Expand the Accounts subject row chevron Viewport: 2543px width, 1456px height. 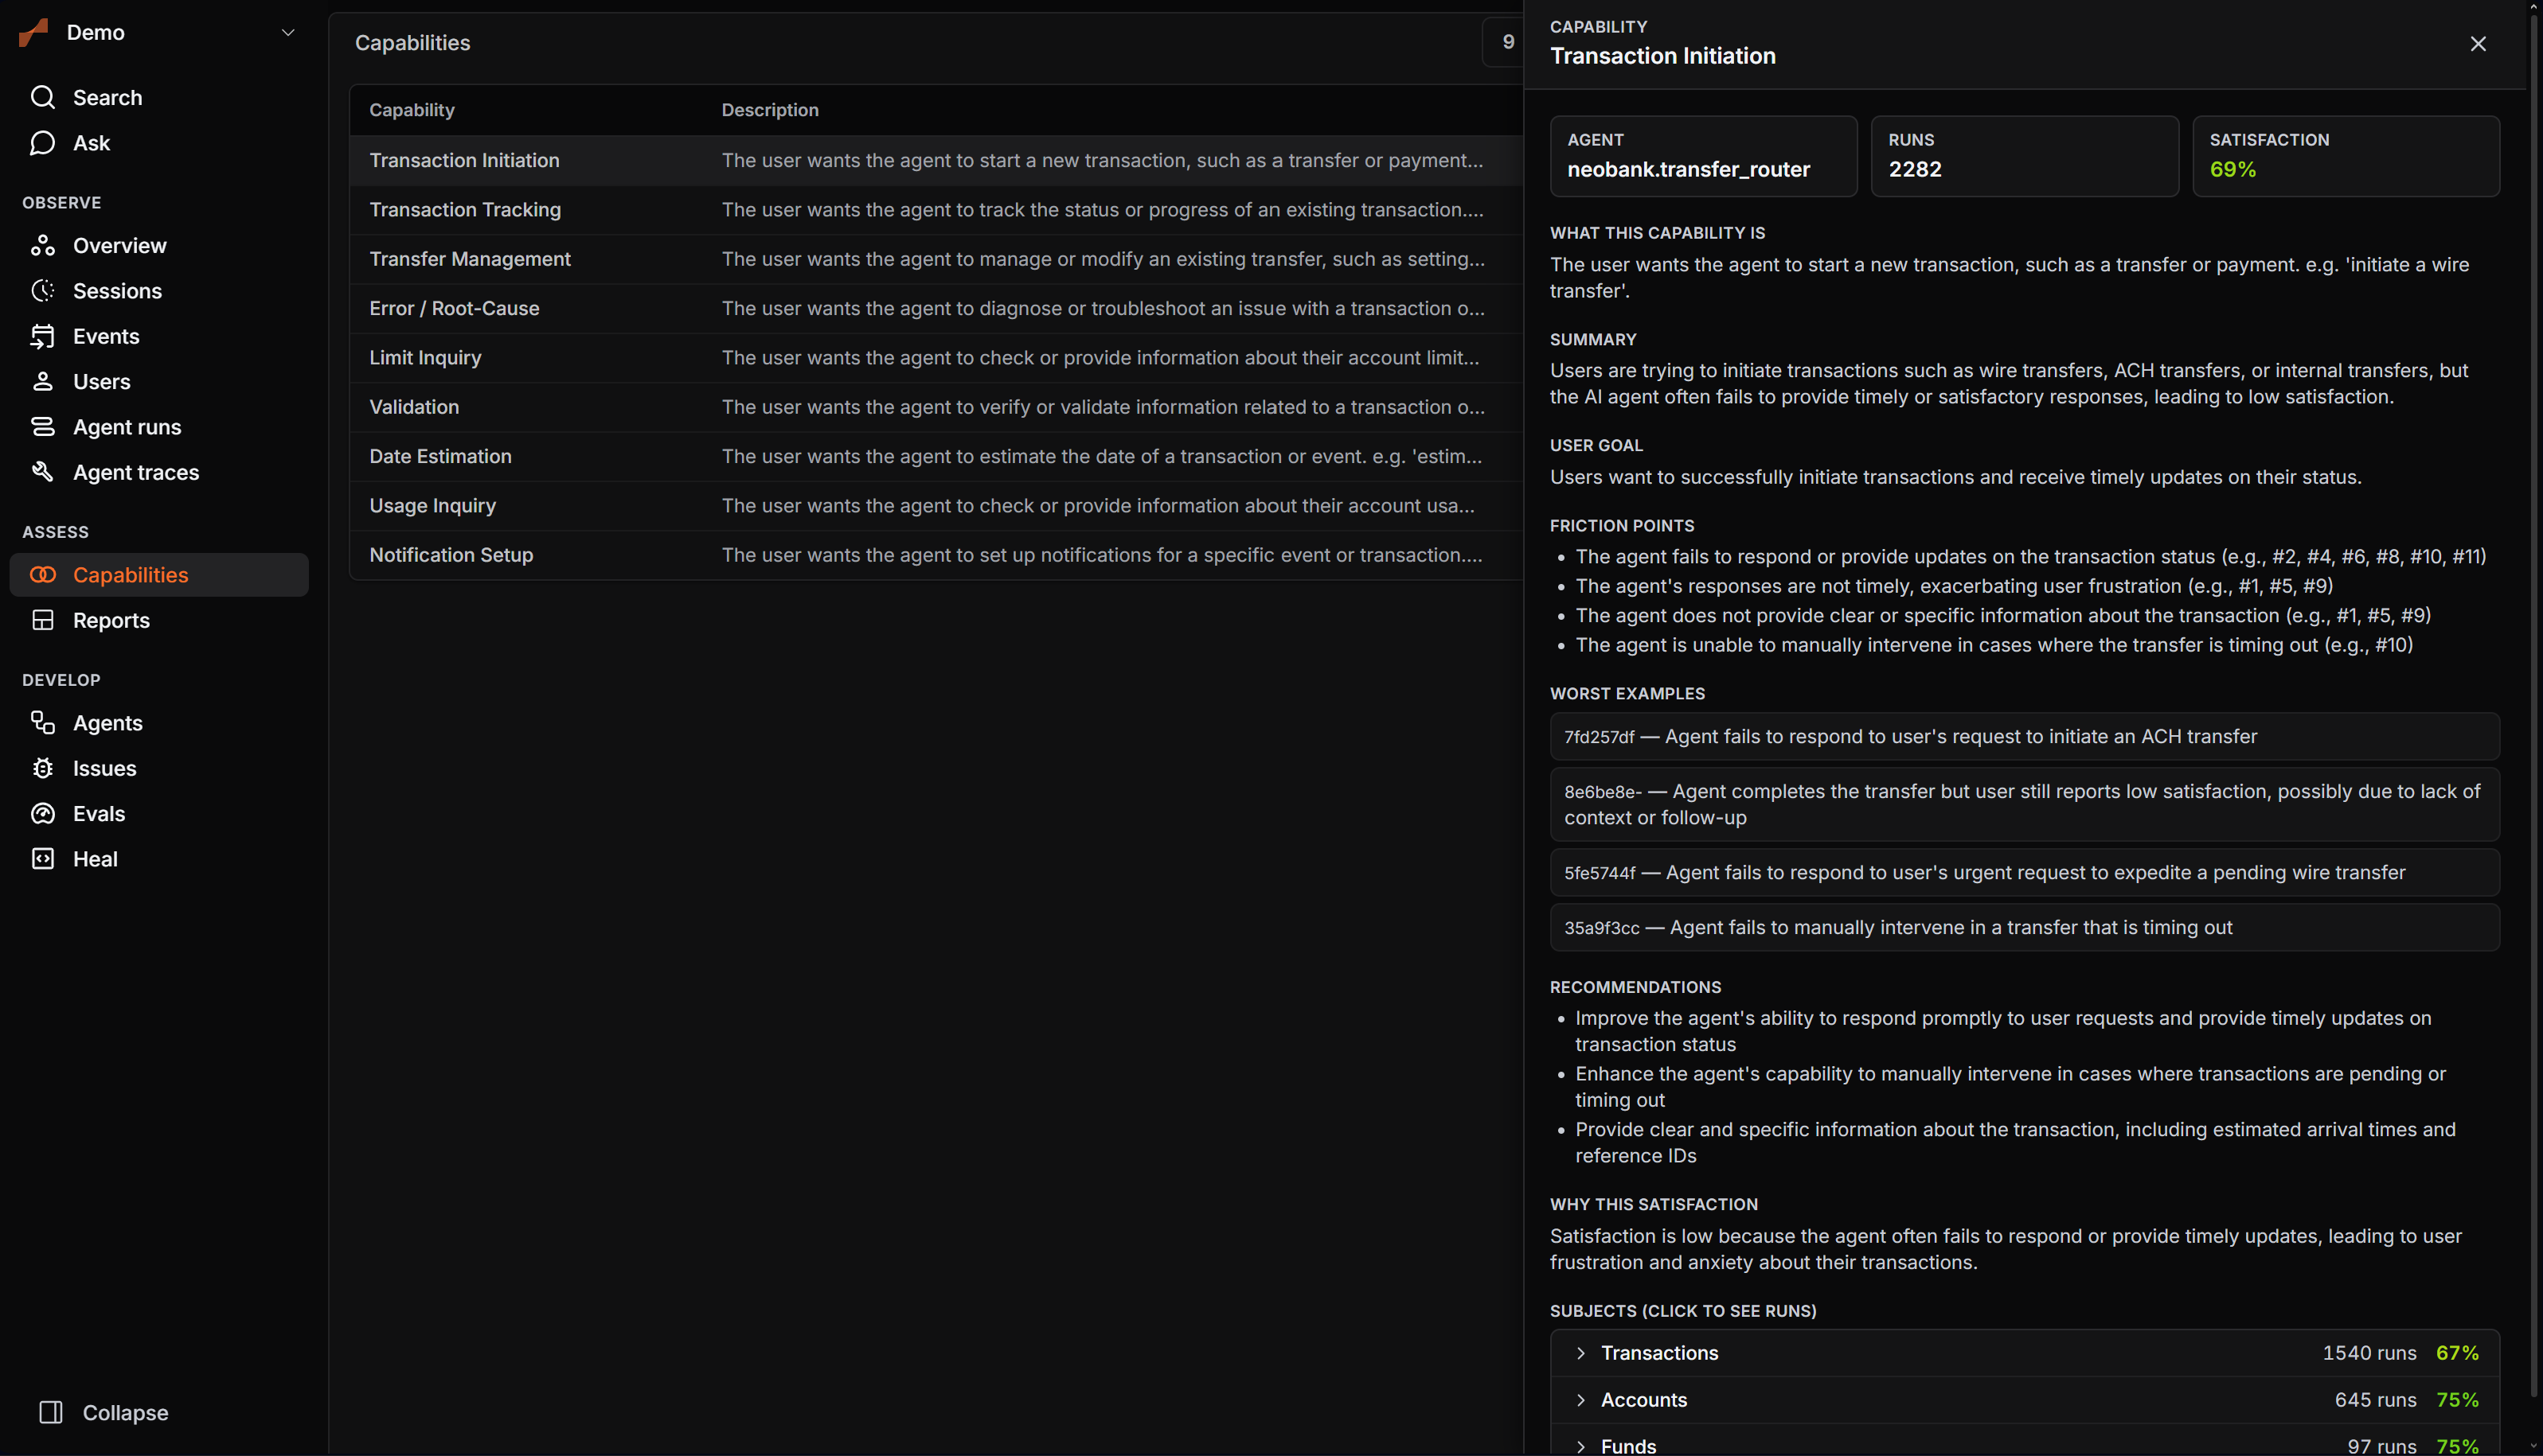[x=1580, y=1400]
